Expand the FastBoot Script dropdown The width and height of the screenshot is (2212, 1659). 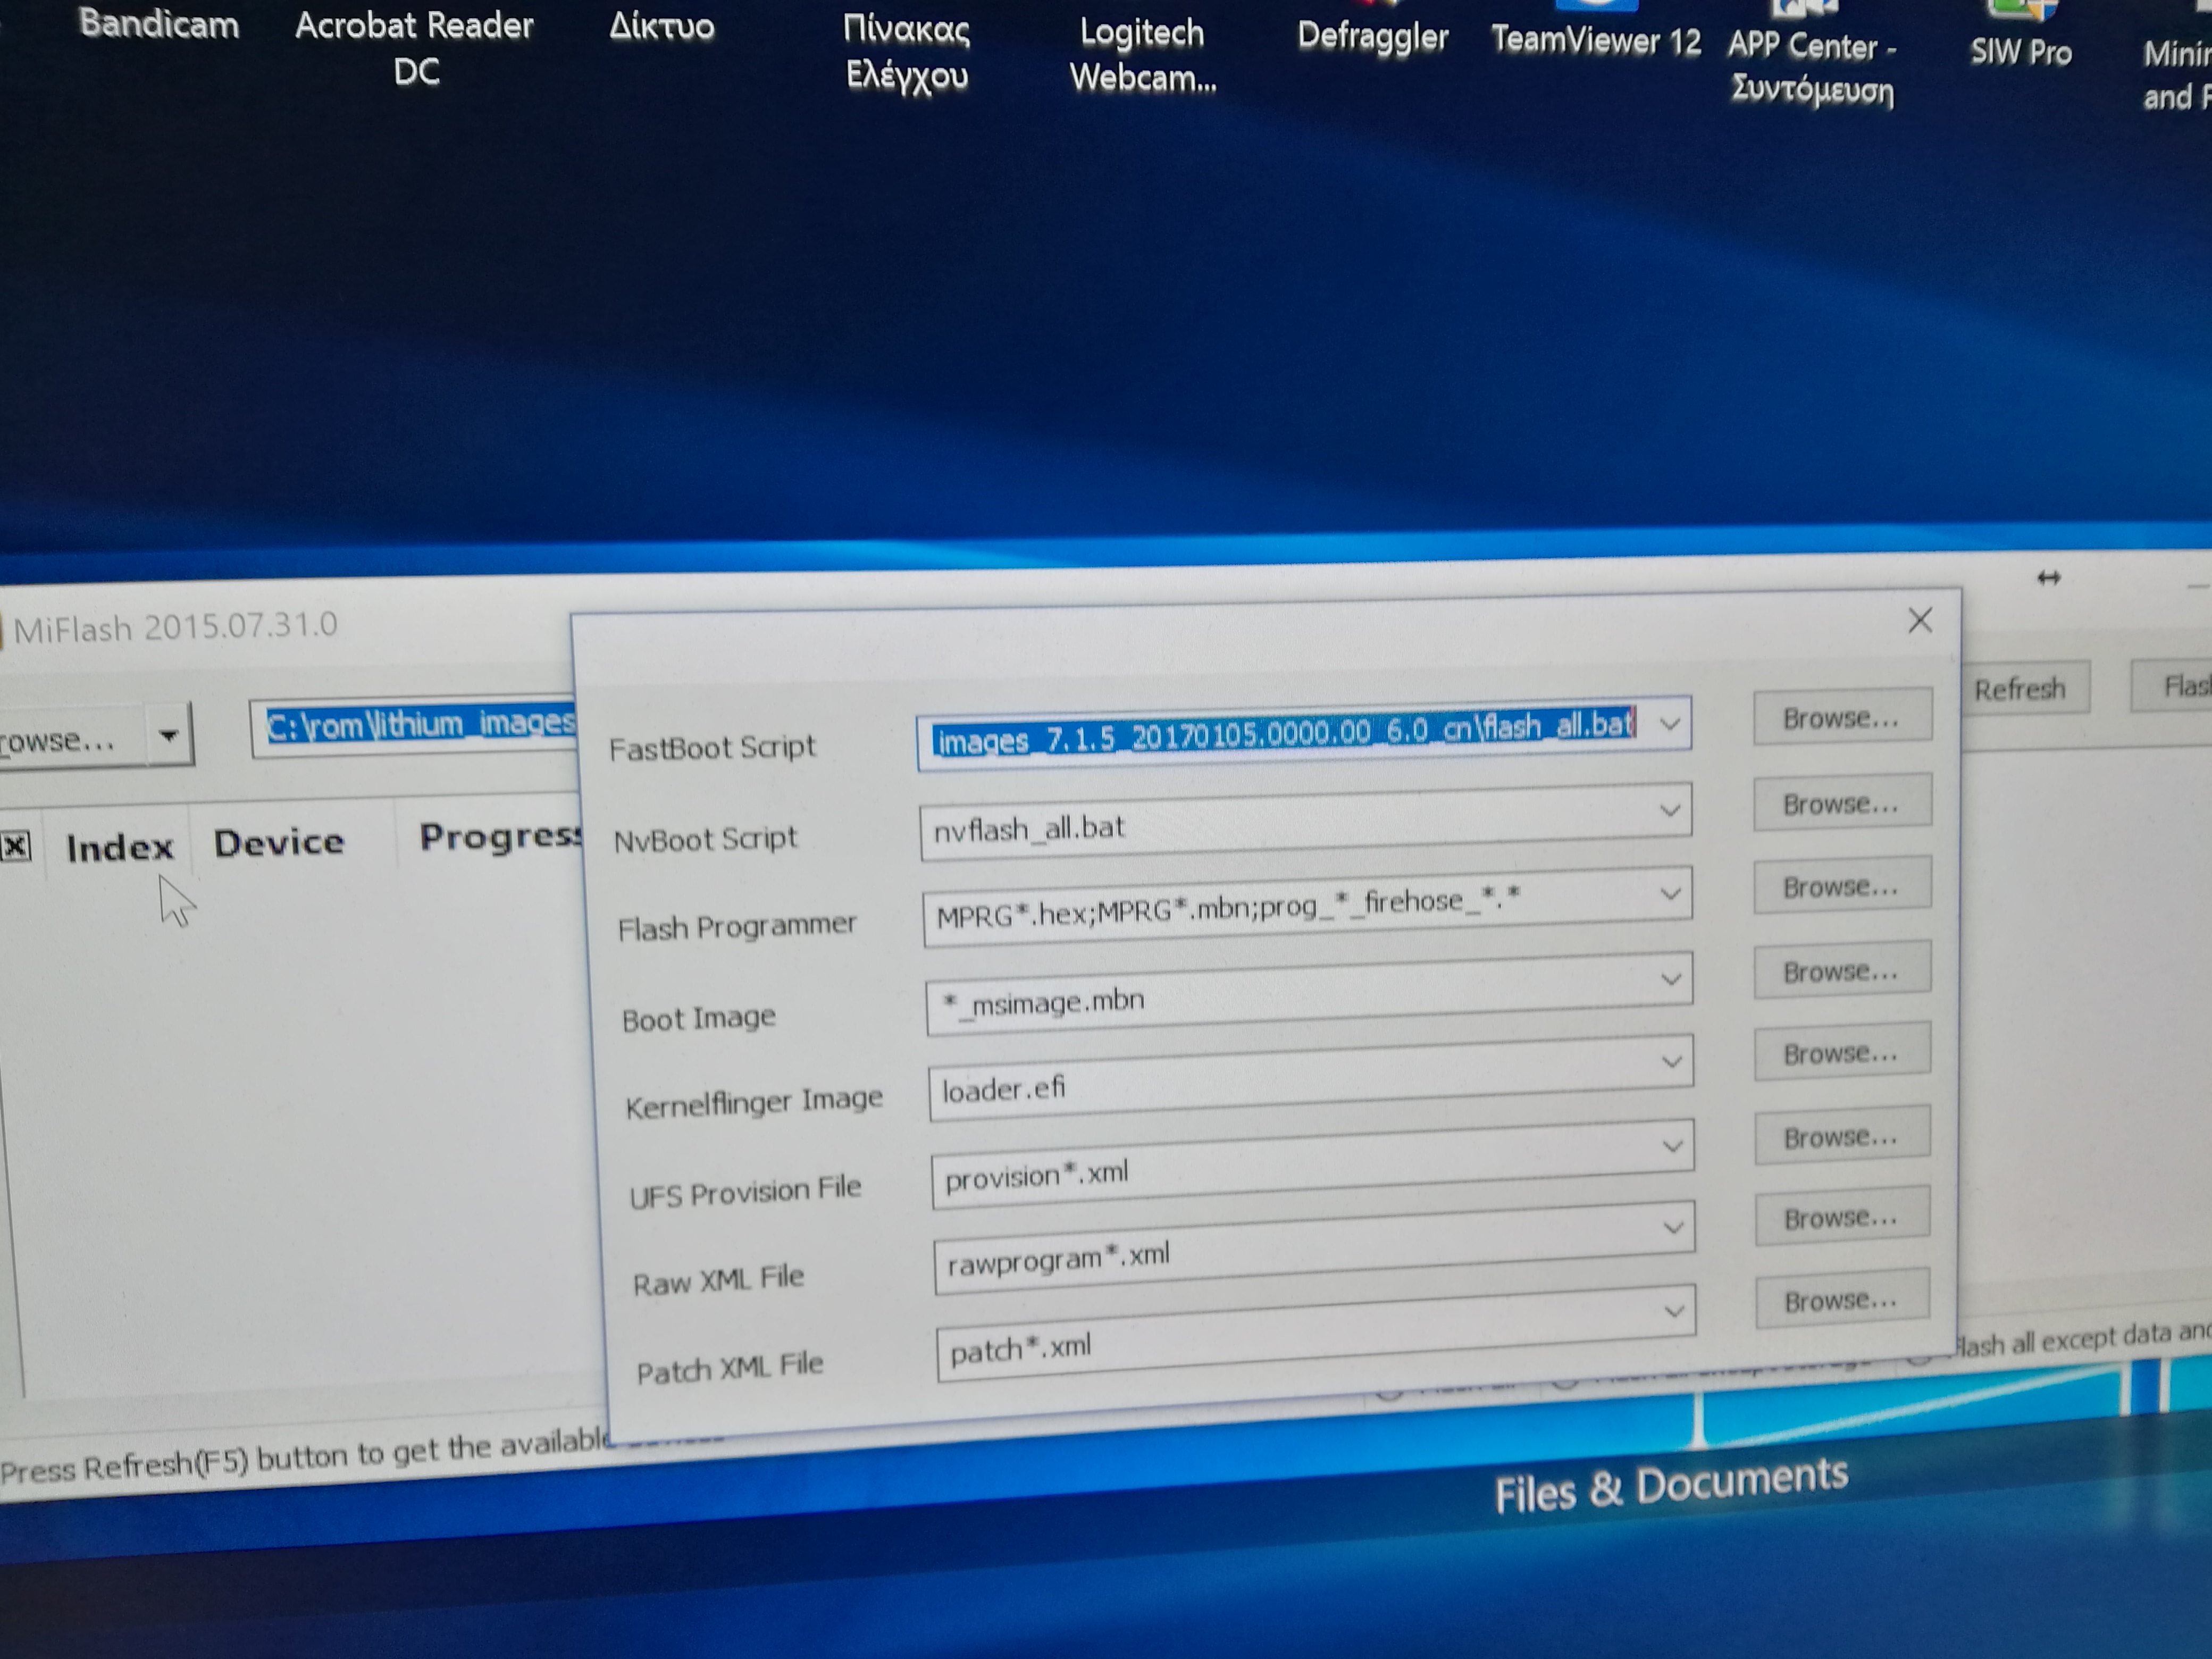[1669, 723]
